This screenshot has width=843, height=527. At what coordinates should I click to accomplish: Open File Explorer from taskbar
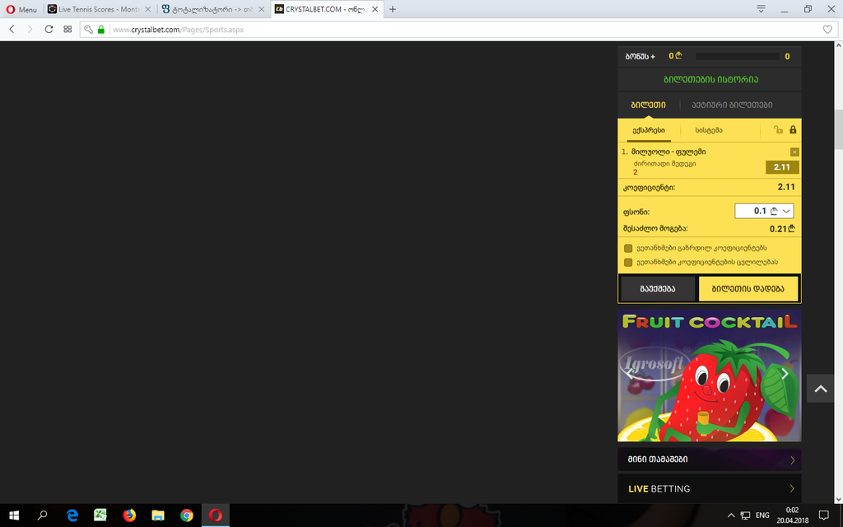pyautogui.click(x=157, y=515)
